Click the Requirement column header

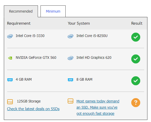19,23
